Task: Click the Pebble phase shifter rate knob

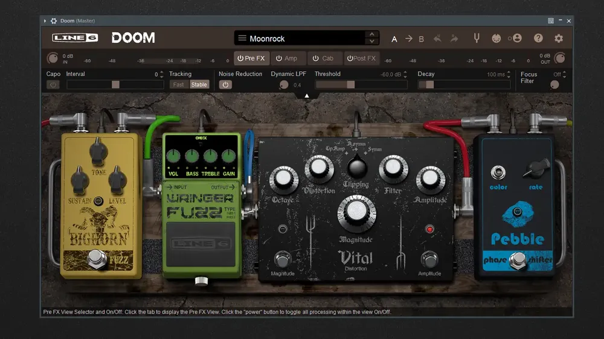Action: (x=536, y=169)
